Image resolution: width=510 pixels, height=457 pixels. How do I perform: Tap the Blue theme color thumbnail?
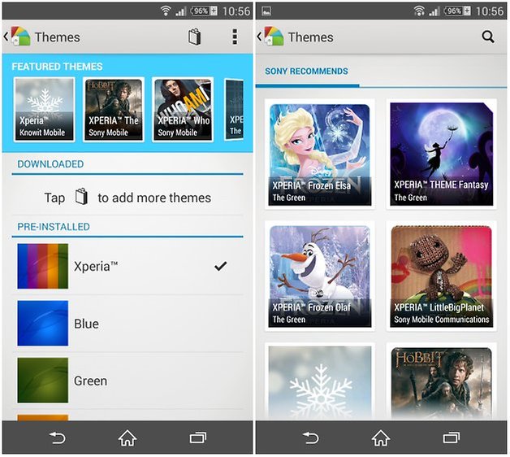(x=42, y=323)
